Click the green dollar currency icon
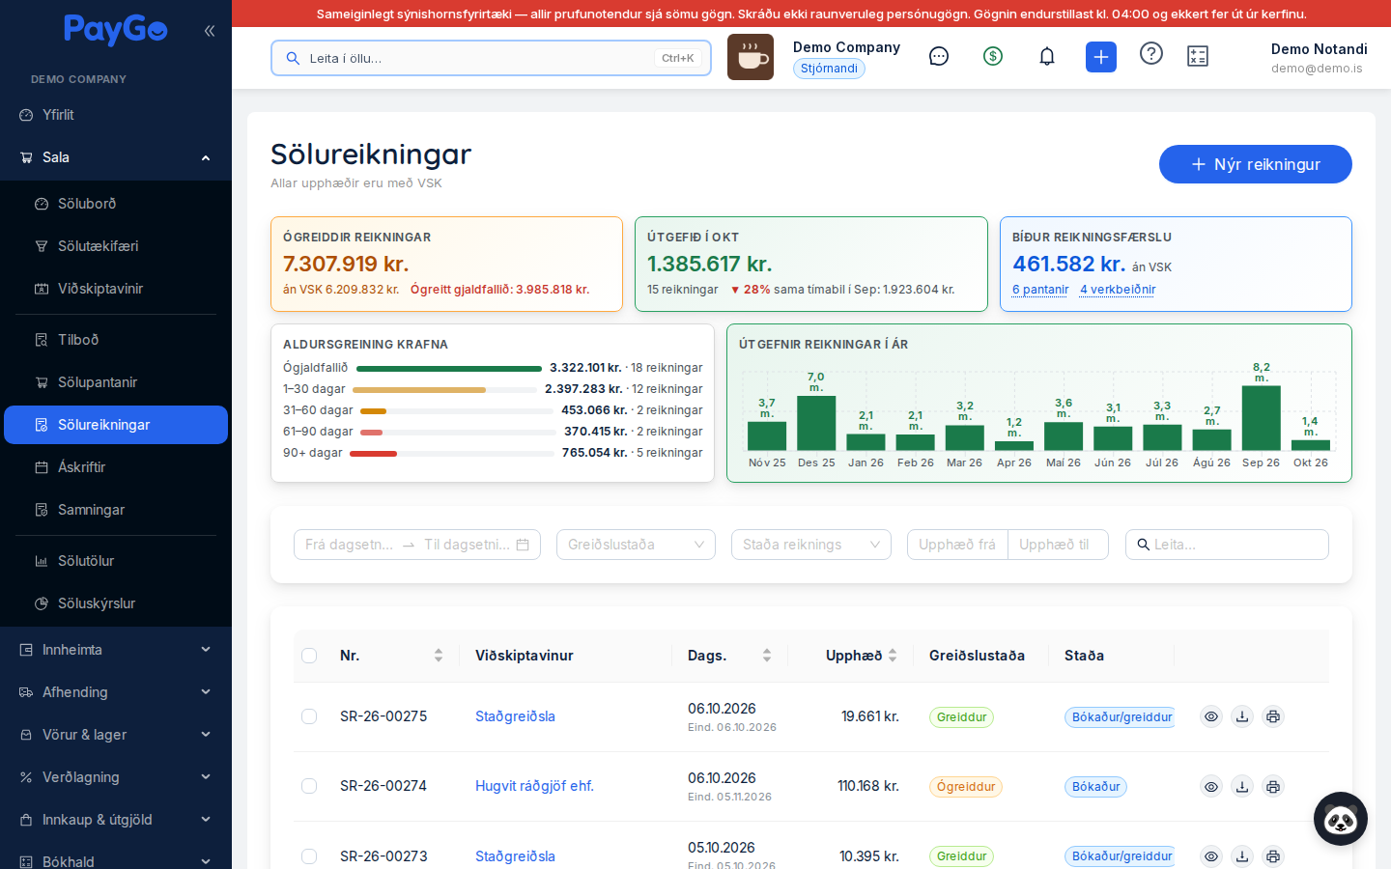The width and height of the screenshot is (1391, 869). click(993, 57)
